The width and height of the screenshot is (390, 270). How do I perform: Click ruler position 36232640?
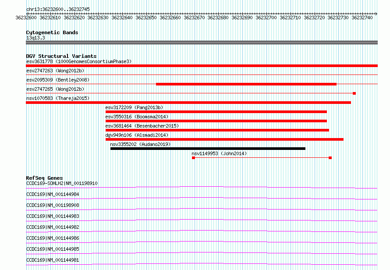(122, 18)
